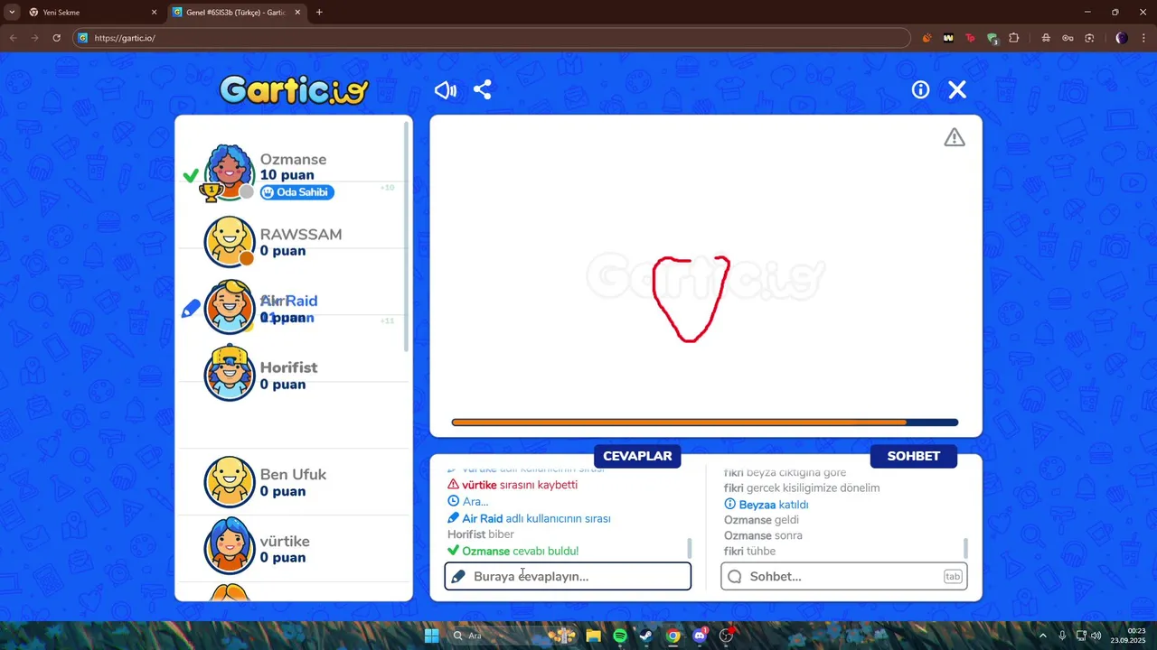Click the https://gartic.io/ address bar

coord(492,38)
